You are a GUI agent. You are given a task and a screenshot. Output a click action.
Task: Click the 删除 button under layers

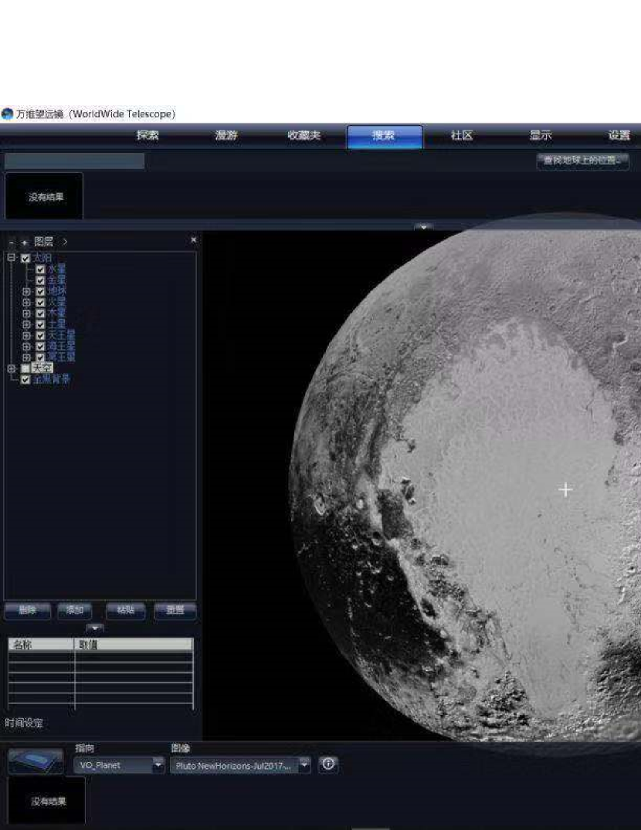[28, 610]
